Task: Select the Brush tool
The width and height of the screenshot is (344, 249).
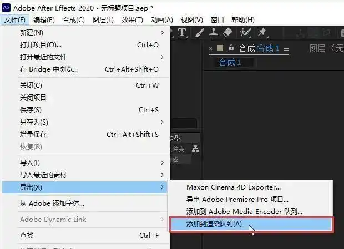Action: coord(199,33)
